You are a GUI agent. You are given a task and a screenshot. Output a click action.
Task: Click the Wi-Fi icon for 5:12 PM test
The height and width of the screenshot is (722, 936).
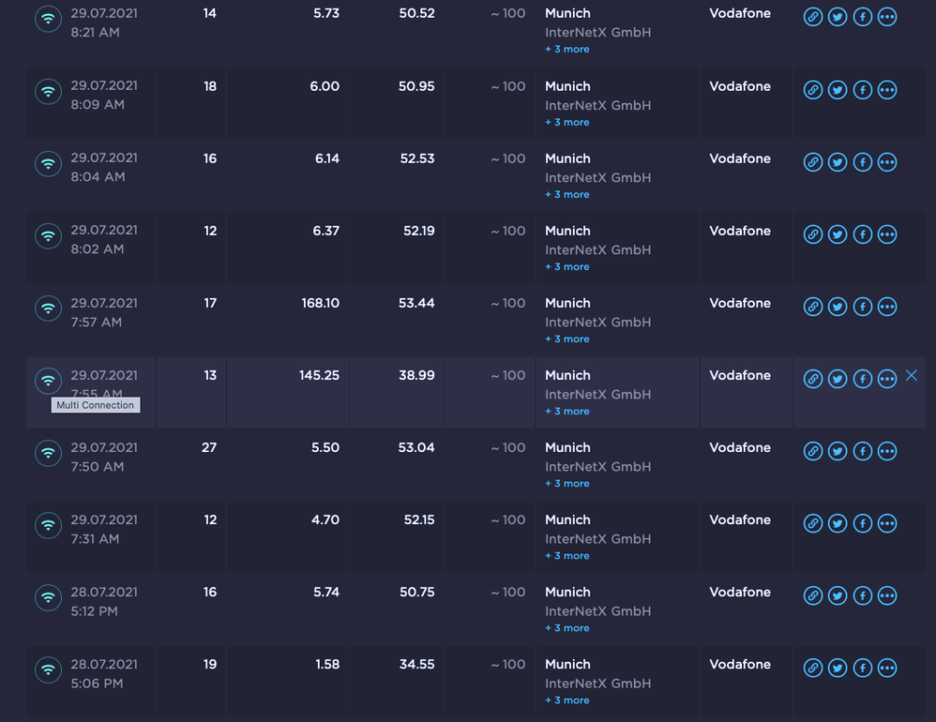48,596
